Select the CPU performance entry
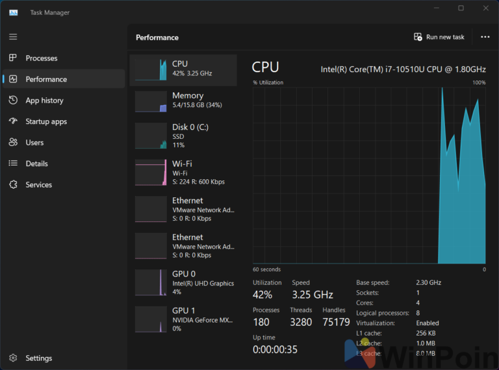Screen dimensions: 499x370 point(183,69)
